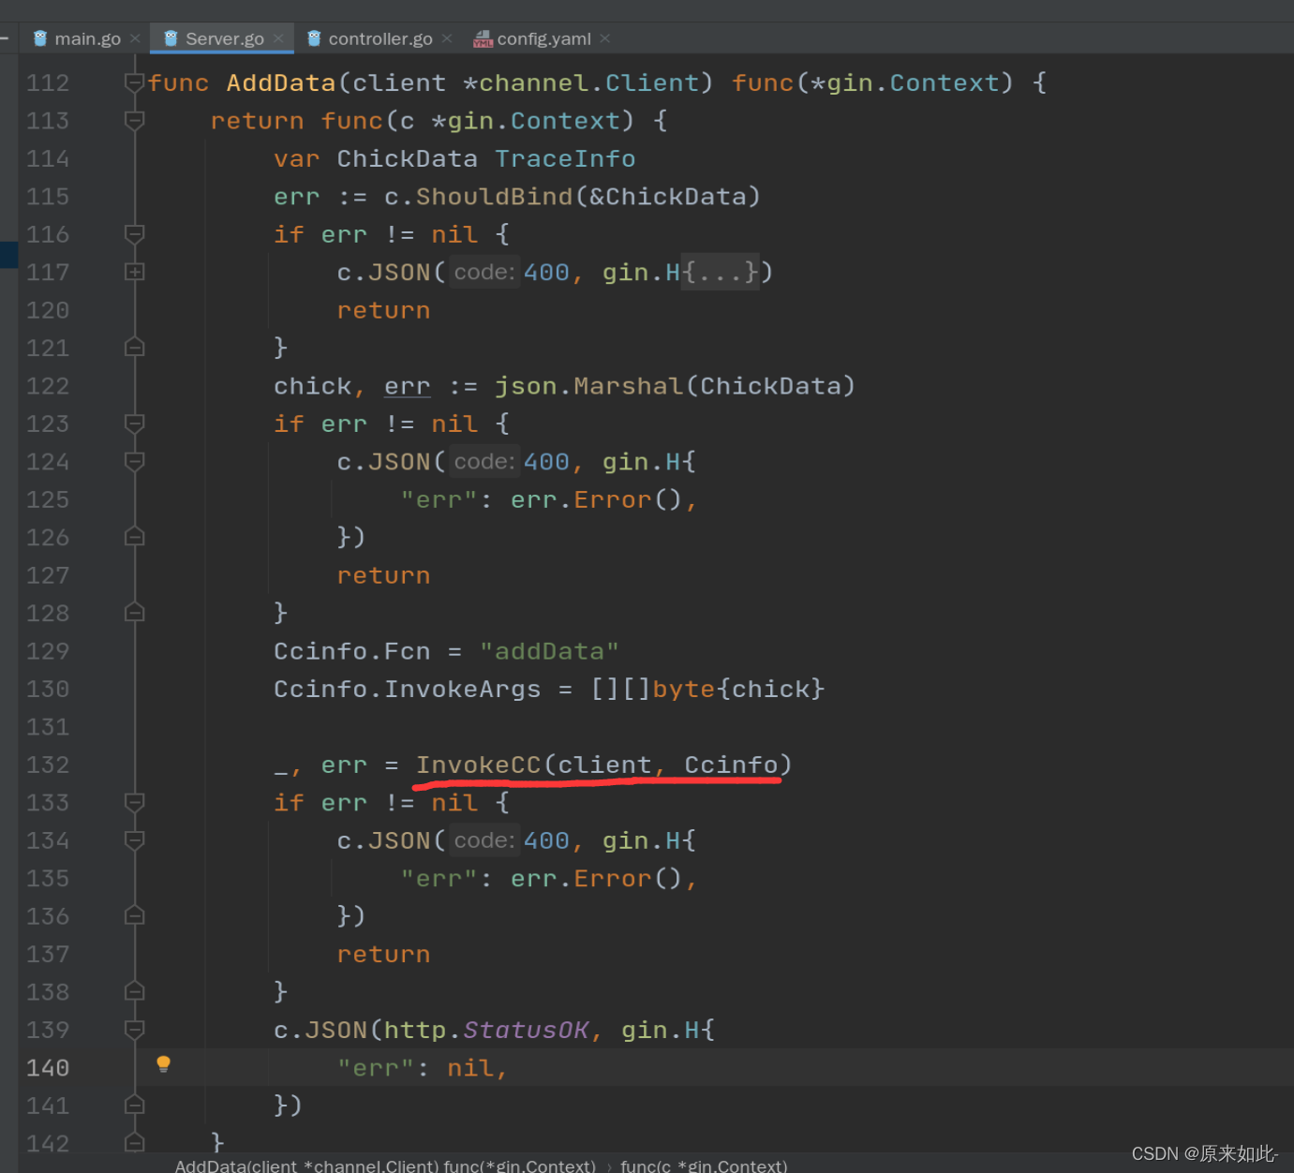Click the fold end marker on line 126
1294x1173 pixels.
tap(134, 537)
